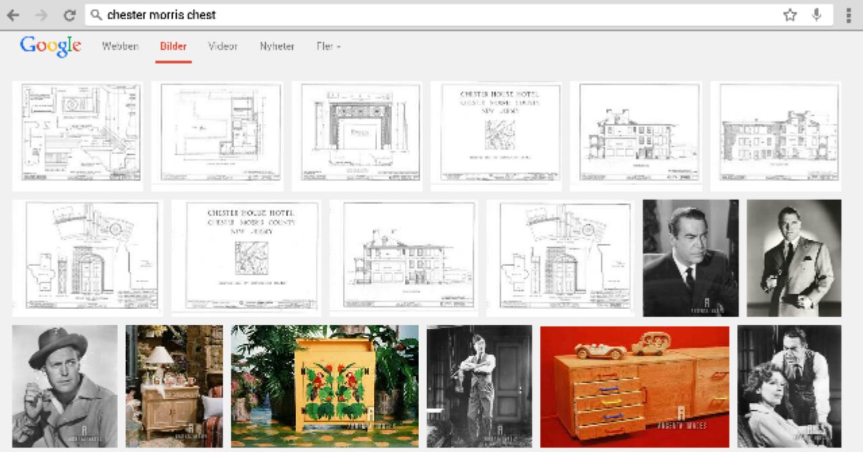Bookmark page with the star icon
This screenshot has width=863, height=452.
click(x=790, y=15)
